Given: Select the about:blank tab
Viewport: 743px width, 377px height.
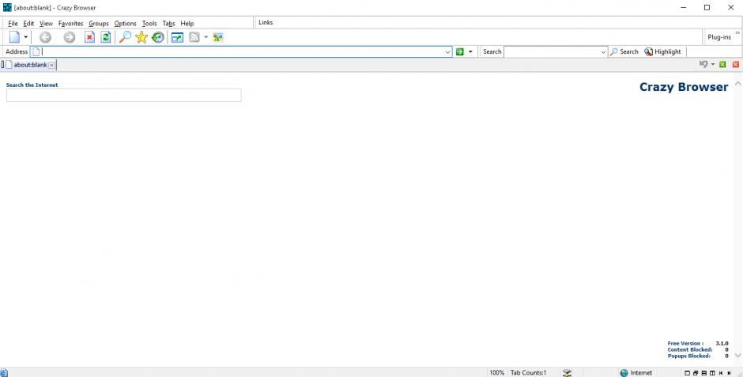Looking at the screenshot, I should coord(30,65).
